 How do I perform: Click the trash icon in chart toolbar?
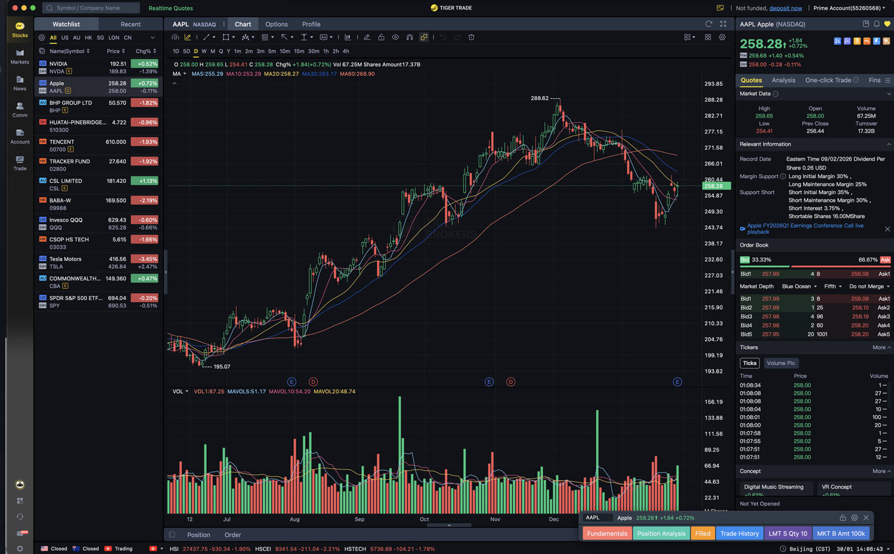pyautogui.click(x=471, y=38)
